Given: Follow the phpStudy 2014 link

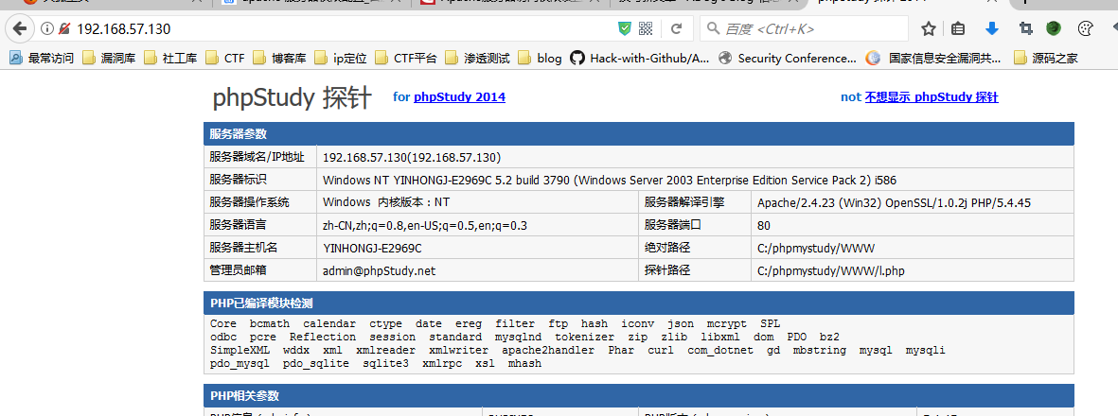Looking at the screenshot, I should point(459,96).
